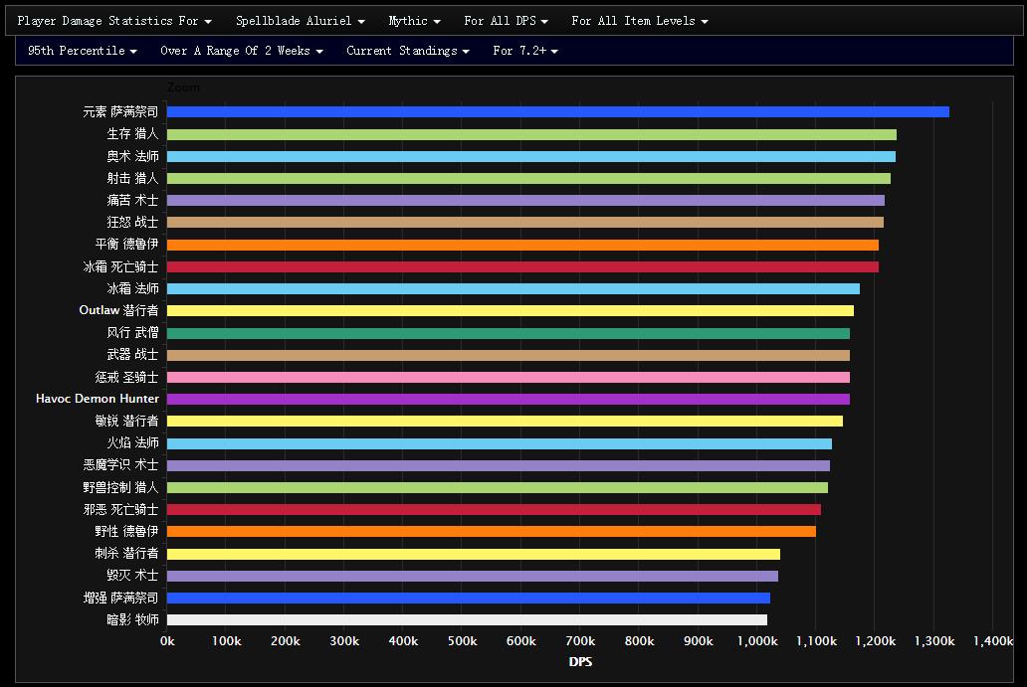This screenshot has width=1027, height=687.
Task: Click the 火焰 法师 bar
Action: click(x=500, y=443)
